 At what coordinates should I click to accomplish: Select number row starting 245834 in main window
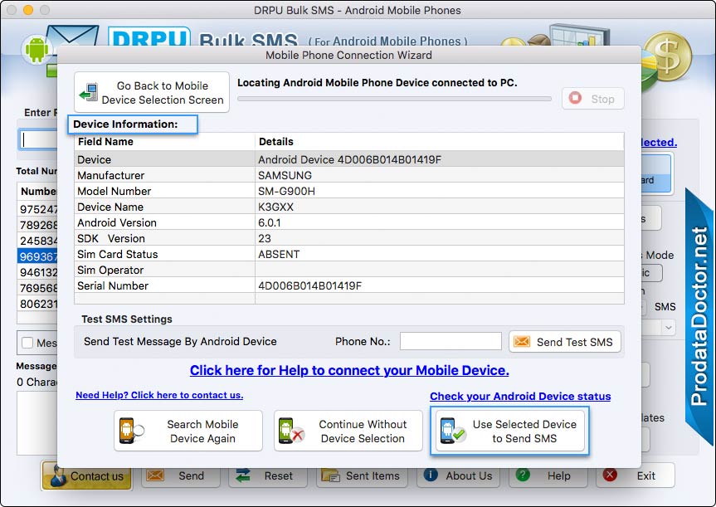click(38, 241)
